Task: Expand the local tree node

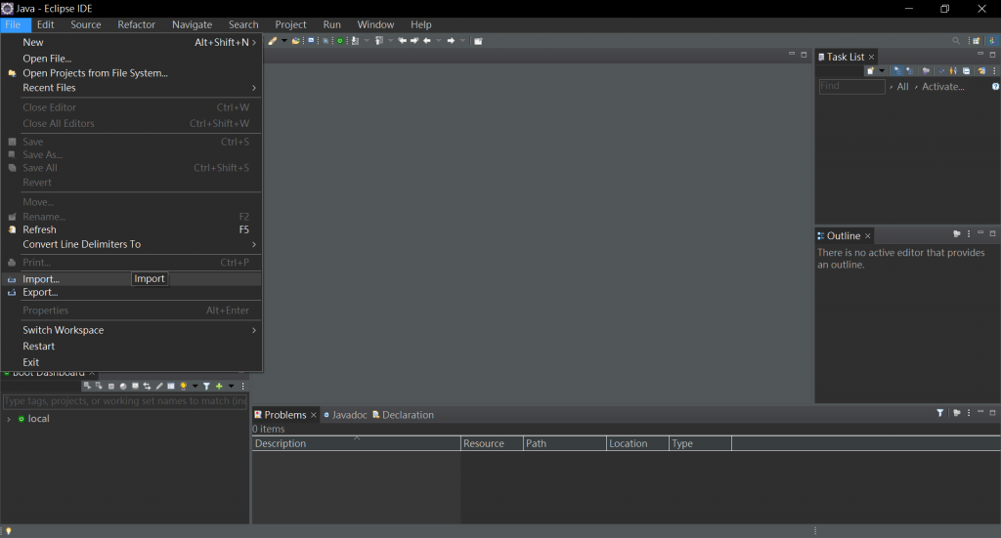Action: pos(8,420)
